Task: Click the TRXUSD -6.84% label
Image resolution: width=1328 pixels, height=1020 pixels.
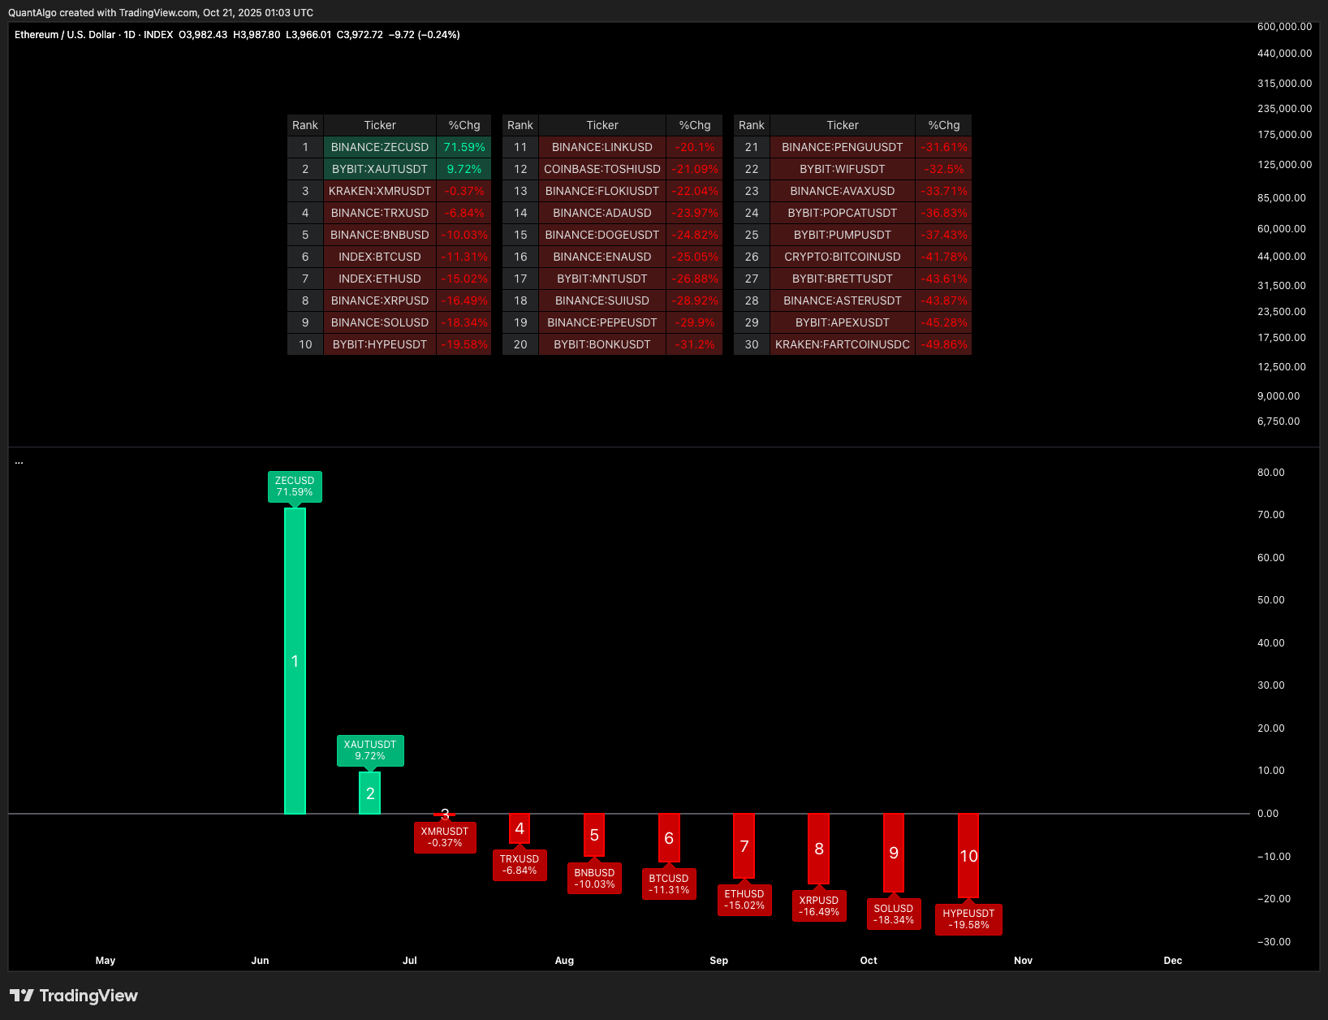Action: click(520, 865)
